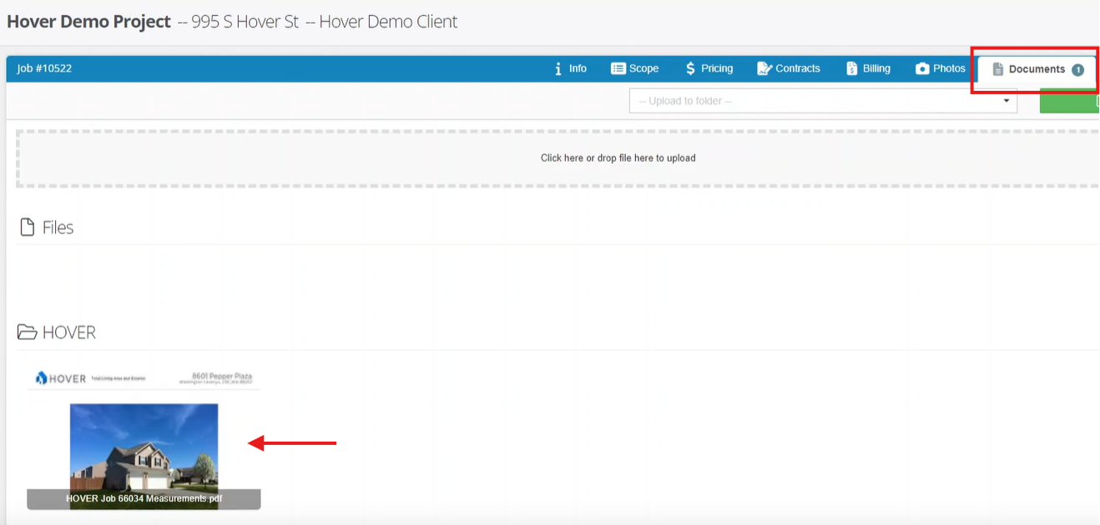Click the Scope list icon
This screenshot has width=1100, height=525.
coord(618,68)
